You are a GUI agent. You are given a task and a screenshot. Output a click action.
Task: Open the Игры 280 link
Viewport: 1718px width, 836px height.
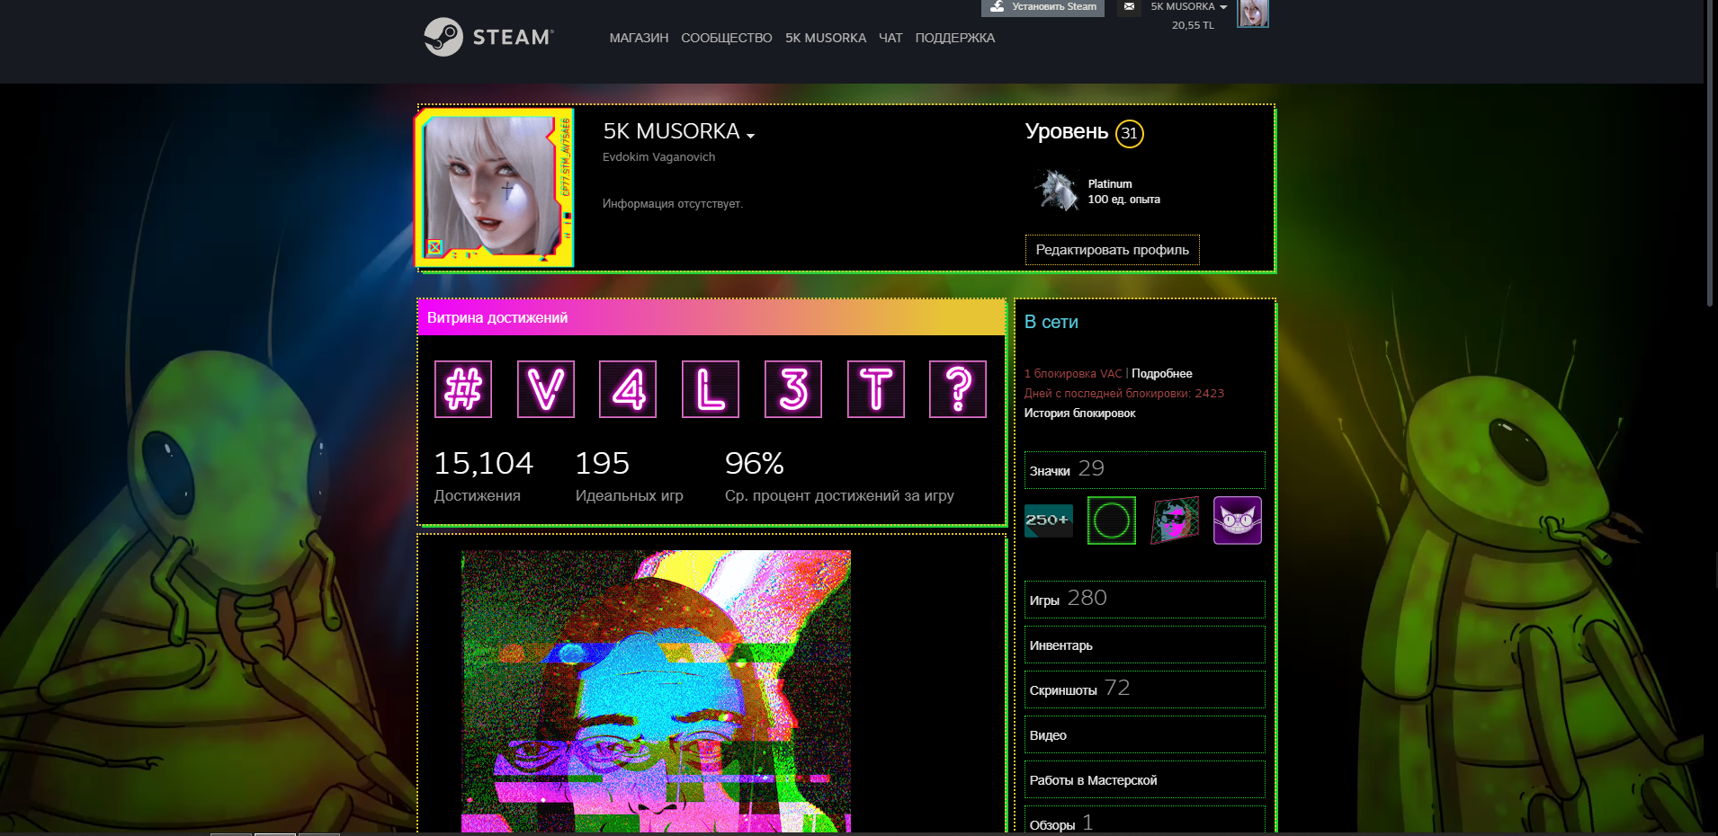coord(1145,600)
